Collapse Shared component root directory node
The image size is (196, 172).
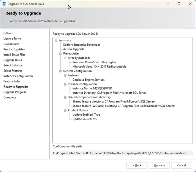[x=65, y=97]
